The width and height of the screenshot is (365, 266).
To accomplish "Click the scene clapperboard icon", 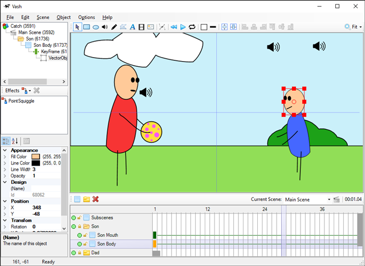I will click(336, 200).
